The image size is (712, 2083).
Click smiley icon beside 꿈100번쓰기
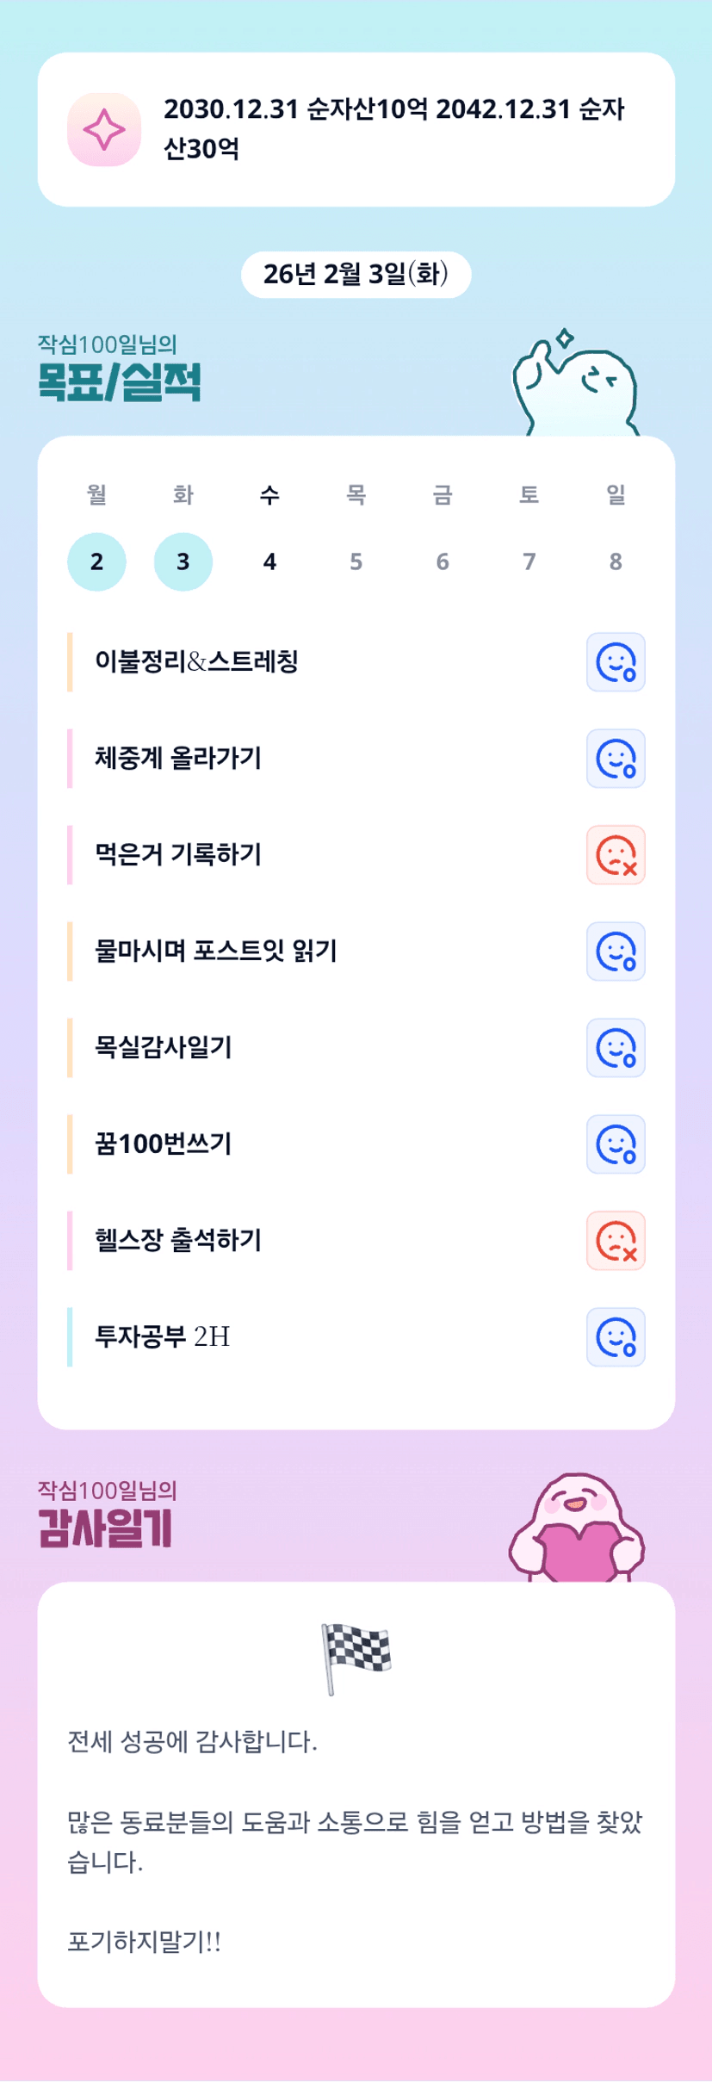point(616,1144)
